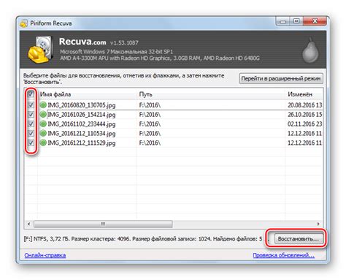Click green status dot for IMG_20161026_154214.jpg
Image resolution: width=346 pixels, height=280 pixels.
43,115
